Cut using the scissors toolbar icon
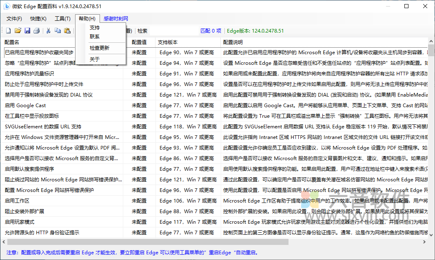The width and height of the screenshot is (435, 260). 48,30
